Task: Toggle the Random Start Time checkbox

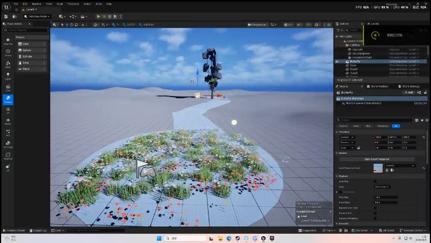Action: (x=375, y=208)
